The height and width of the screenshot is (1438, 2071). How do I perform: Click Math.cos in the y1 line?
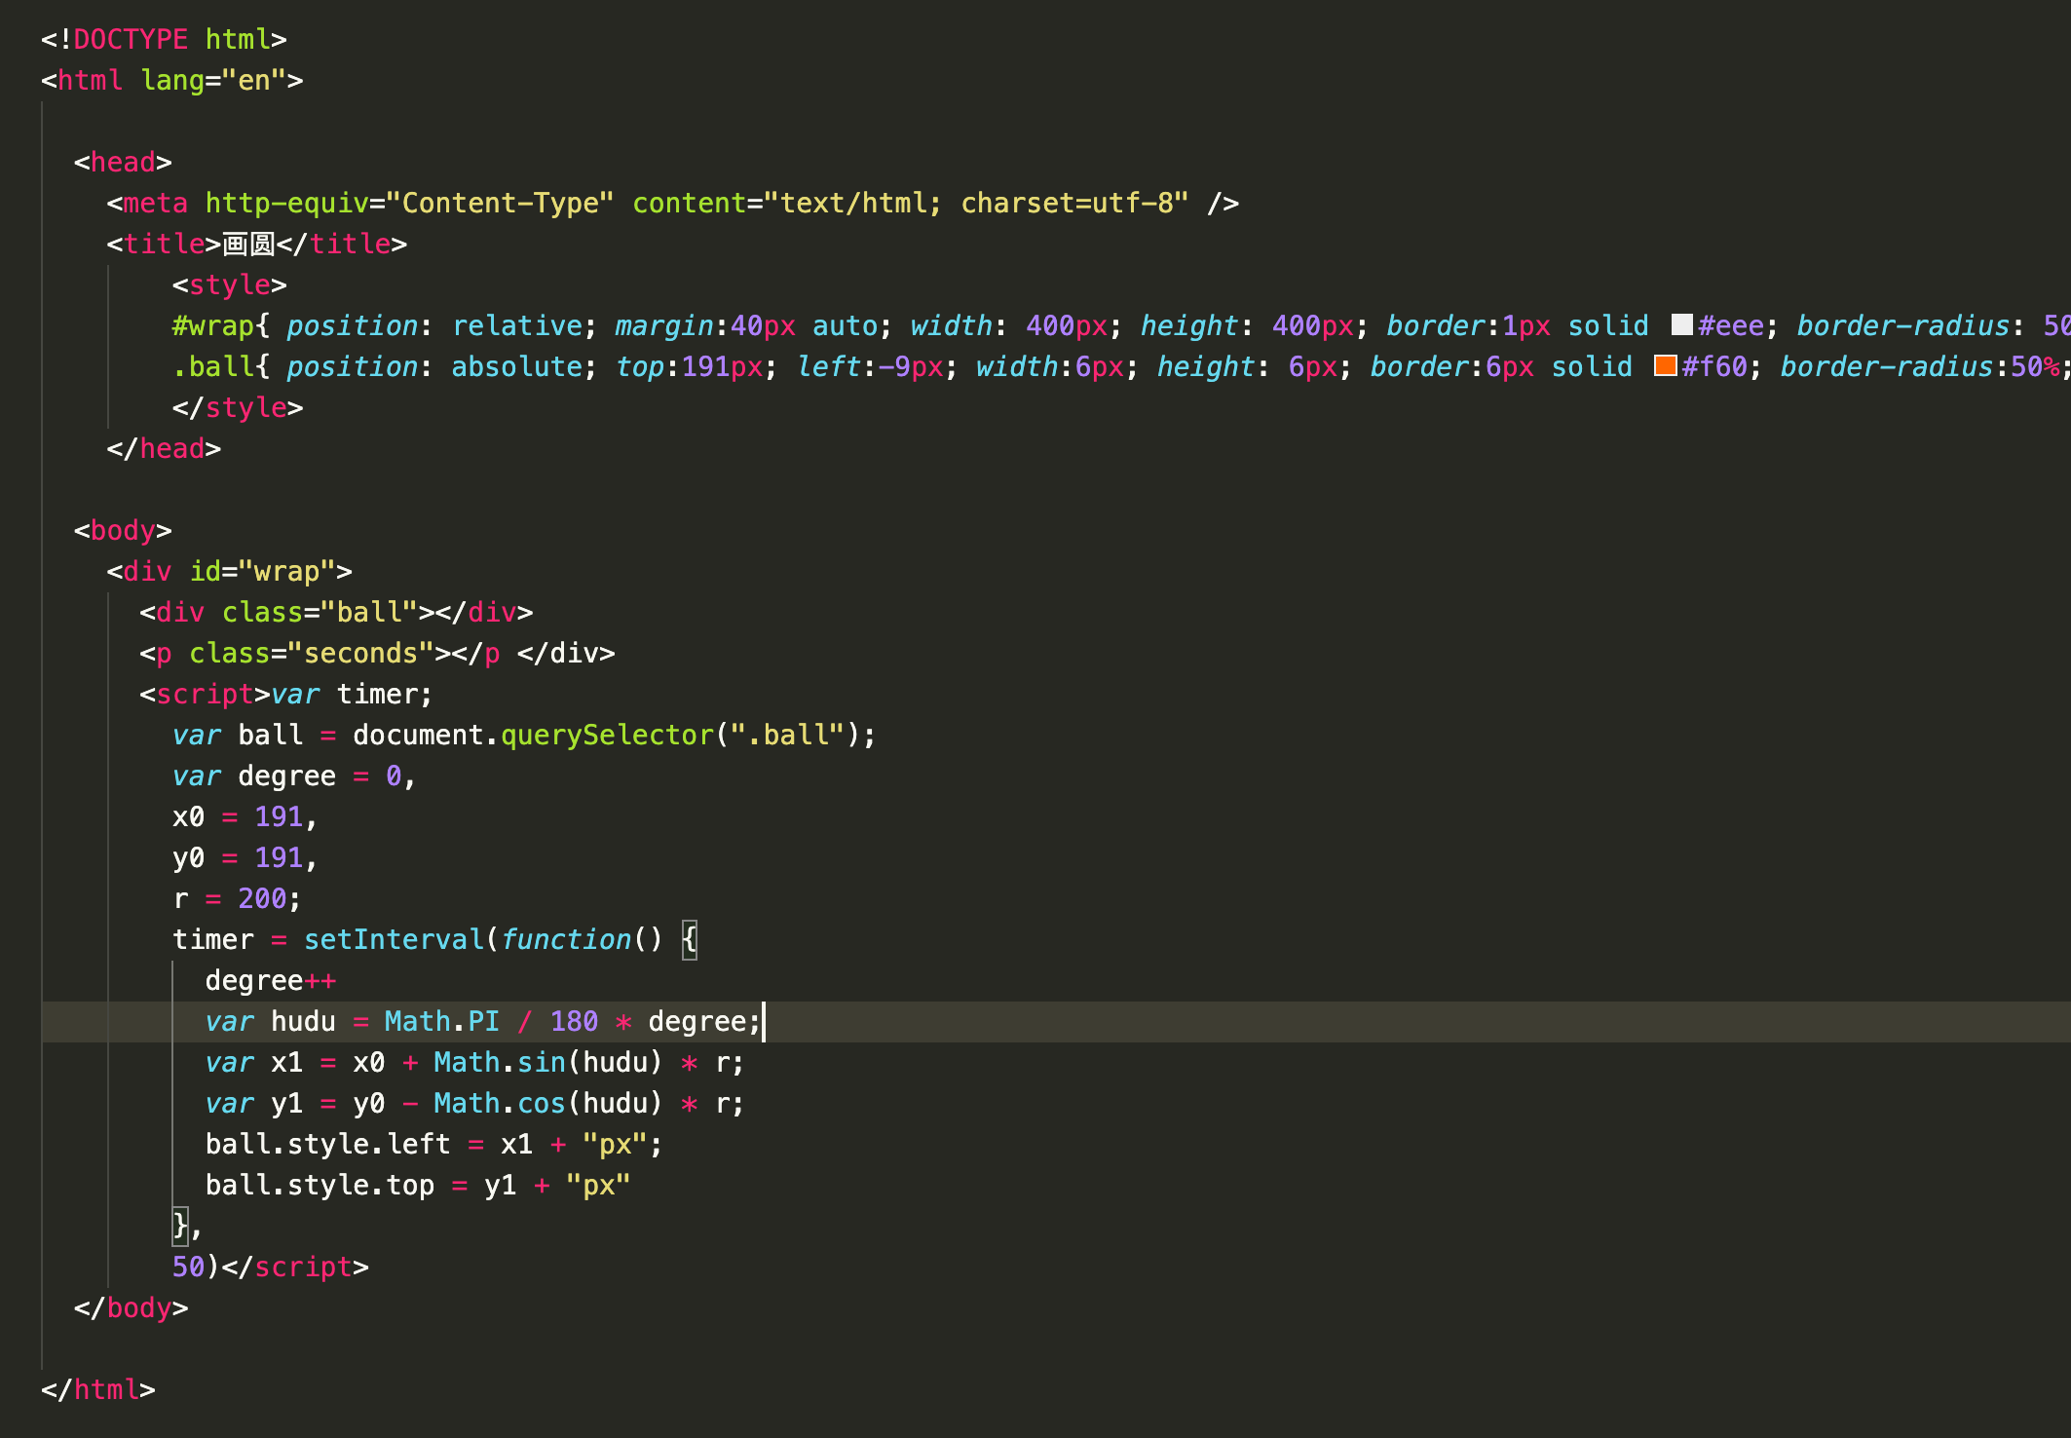pos(499,1103)
